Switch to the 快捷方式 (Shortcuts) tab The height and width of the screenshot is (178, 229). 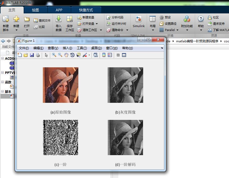(x=86, y=10)
